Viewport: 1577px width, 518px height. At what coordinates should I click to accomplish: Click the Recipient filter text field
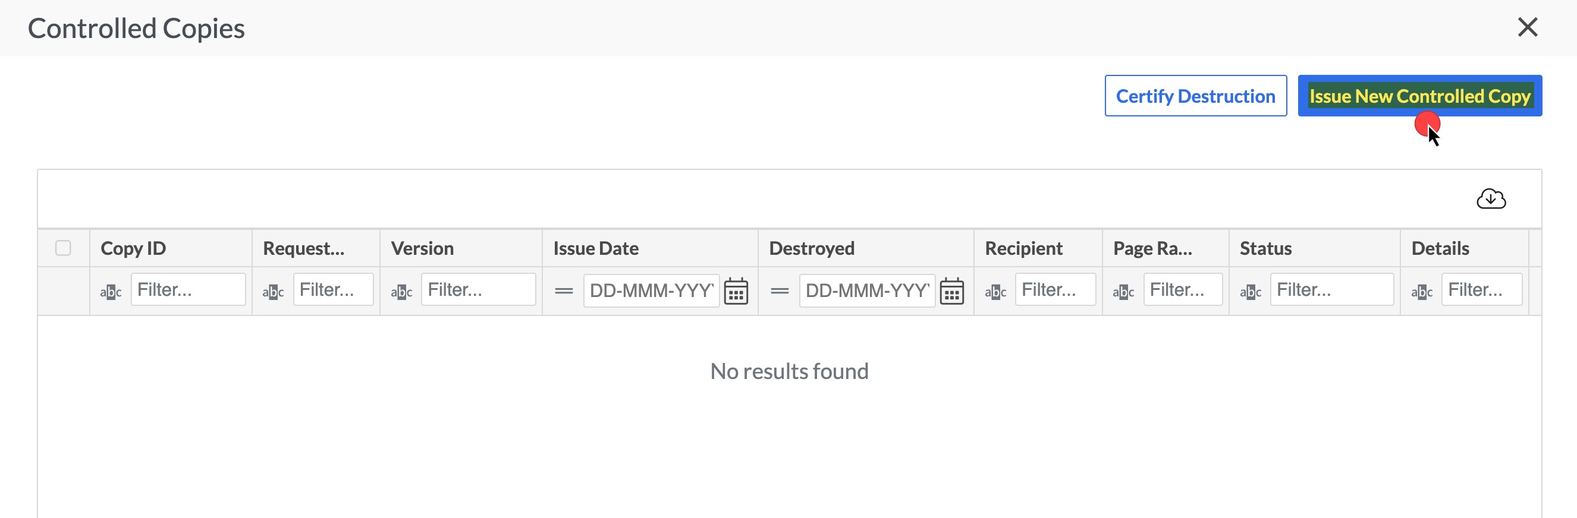click(x=1055, y=289)
